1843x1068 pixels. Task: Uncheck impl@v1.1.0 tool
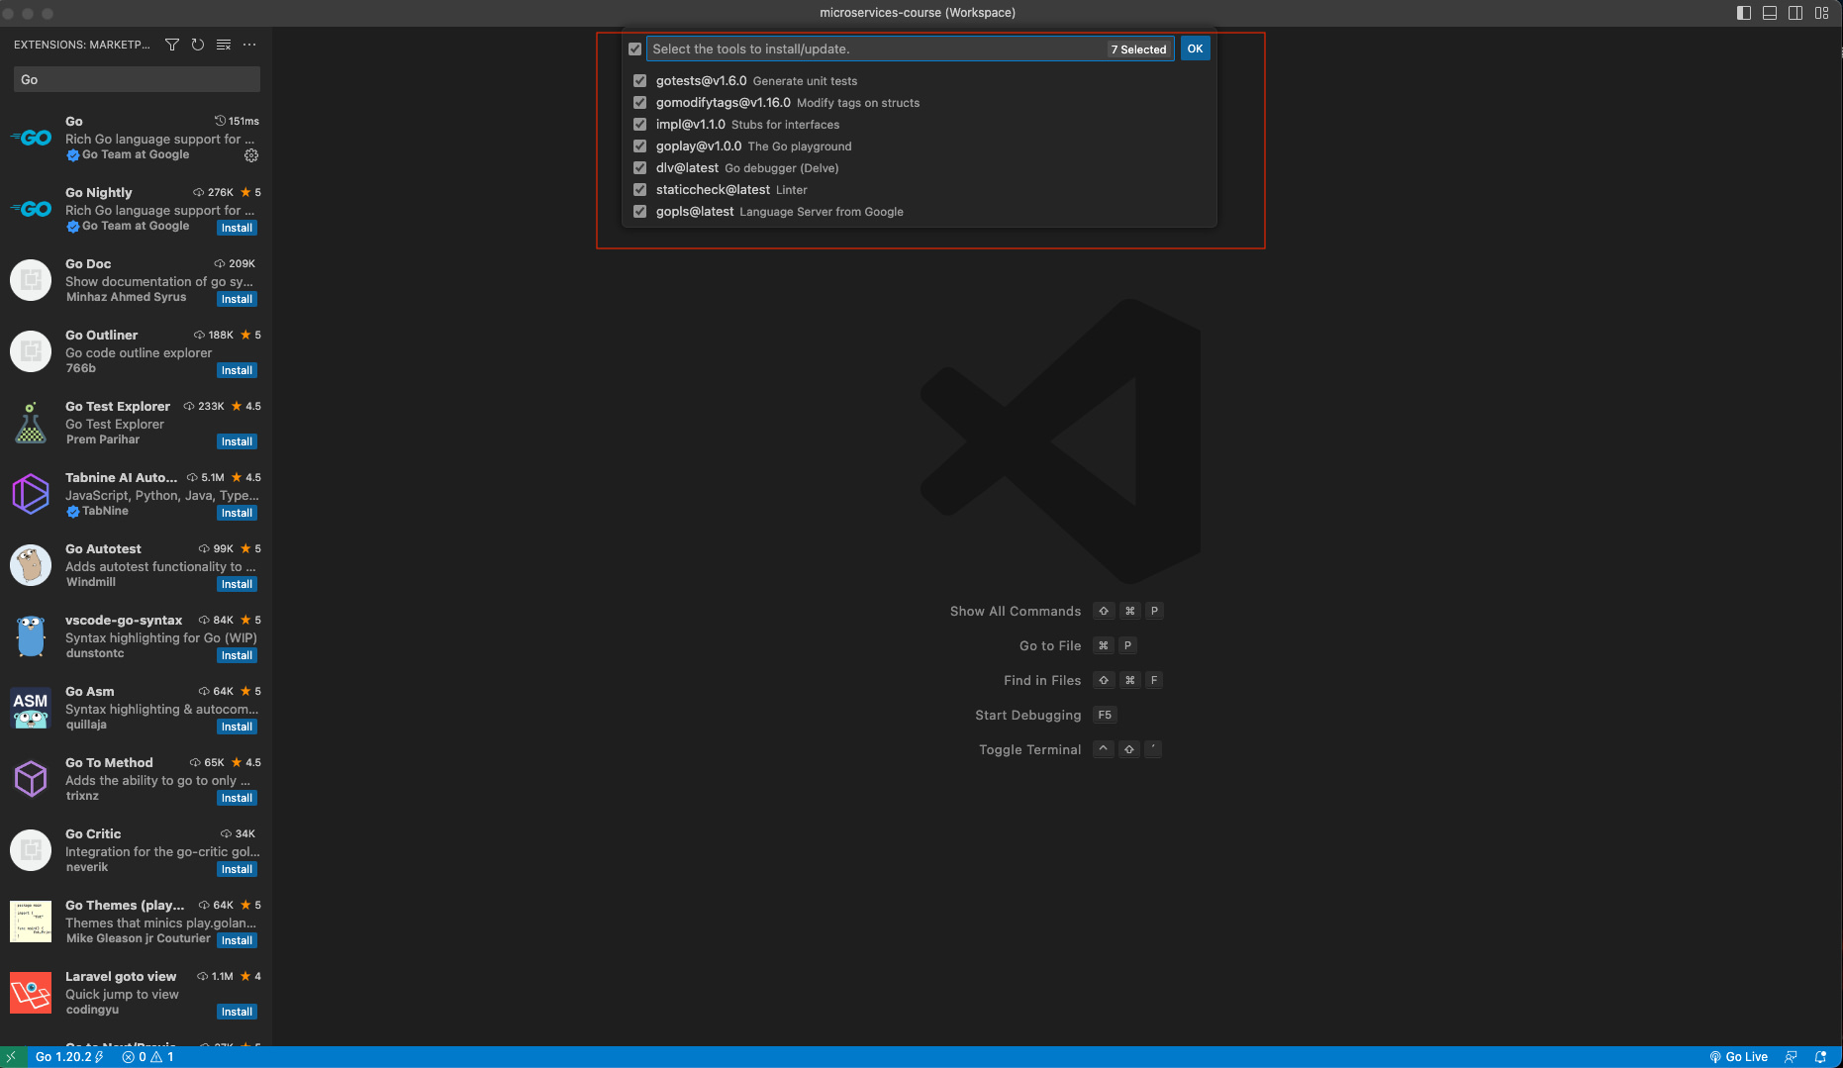pos(640,125)
